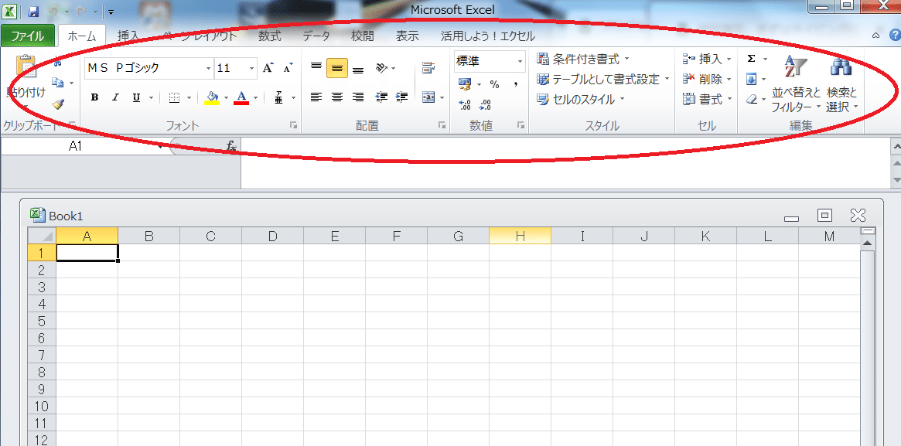Toggle middle vertical alignment (highlighted)
Viewport: 901px width, 446px height.
point(336,68)
